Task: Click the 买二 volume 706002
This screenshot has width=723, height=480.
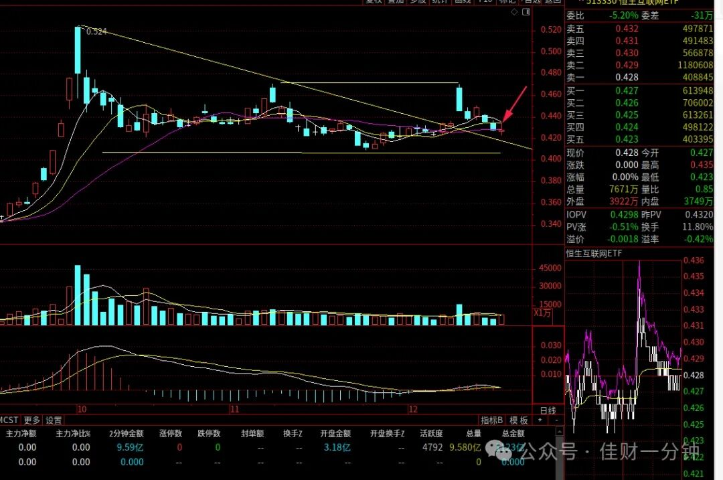Action: pos(698,102)
